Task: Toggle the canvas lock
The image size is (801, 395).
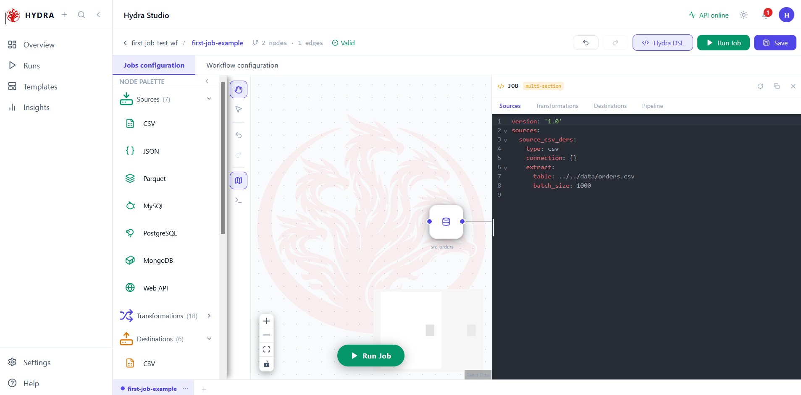Action: [266, 364]
